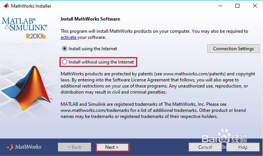The width and height of the screenshot is (263, 156).
Task: Open the activate software link
Action: click(69, 37)
